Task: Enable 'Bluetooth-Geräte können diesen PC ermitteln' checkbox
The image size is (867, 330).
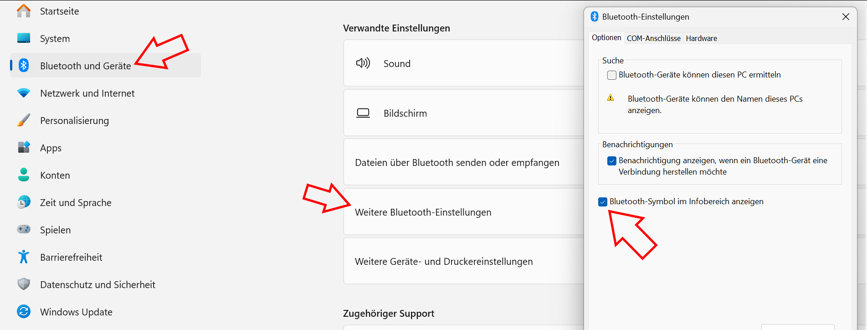Action: click(x=612, y=75)
